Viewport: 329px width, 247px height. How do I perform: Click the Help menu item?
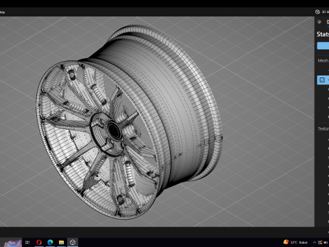2,12
